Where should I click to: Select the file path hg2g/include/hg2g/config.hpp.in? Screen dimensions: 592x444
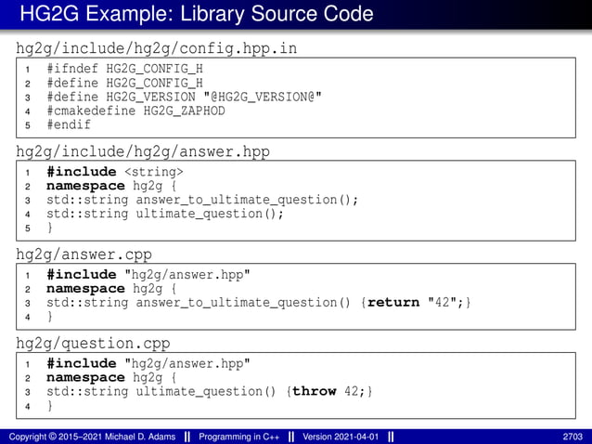tap(156, 48)
